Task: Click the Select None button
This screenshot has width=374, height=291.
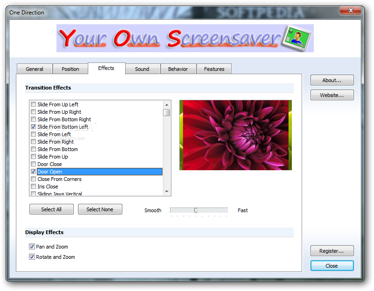Action: pos(100,209)
